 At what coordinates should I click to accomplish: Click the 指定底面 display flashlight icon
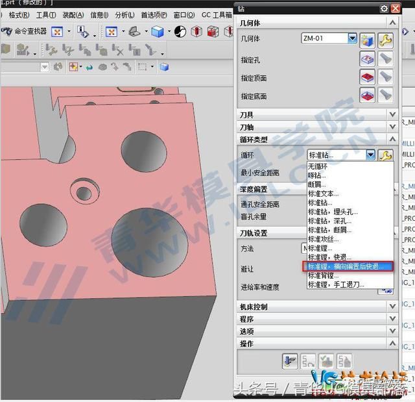385,95
